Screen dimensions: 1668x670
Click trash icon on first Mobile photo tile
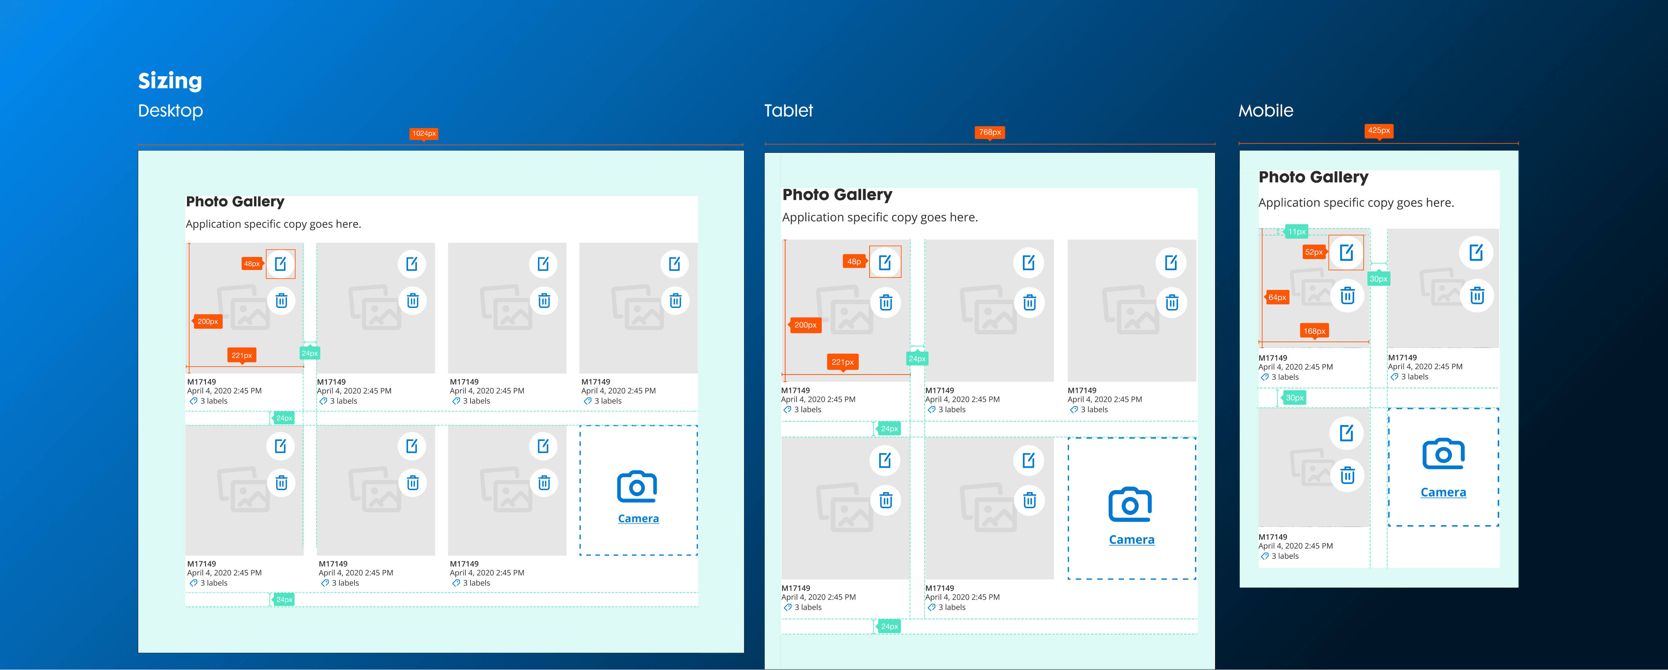coord(1347,296)
